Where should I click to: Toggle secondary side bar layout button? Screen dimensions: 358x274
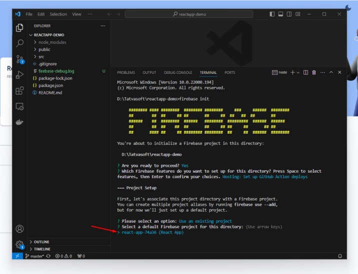tap(289, 14)
